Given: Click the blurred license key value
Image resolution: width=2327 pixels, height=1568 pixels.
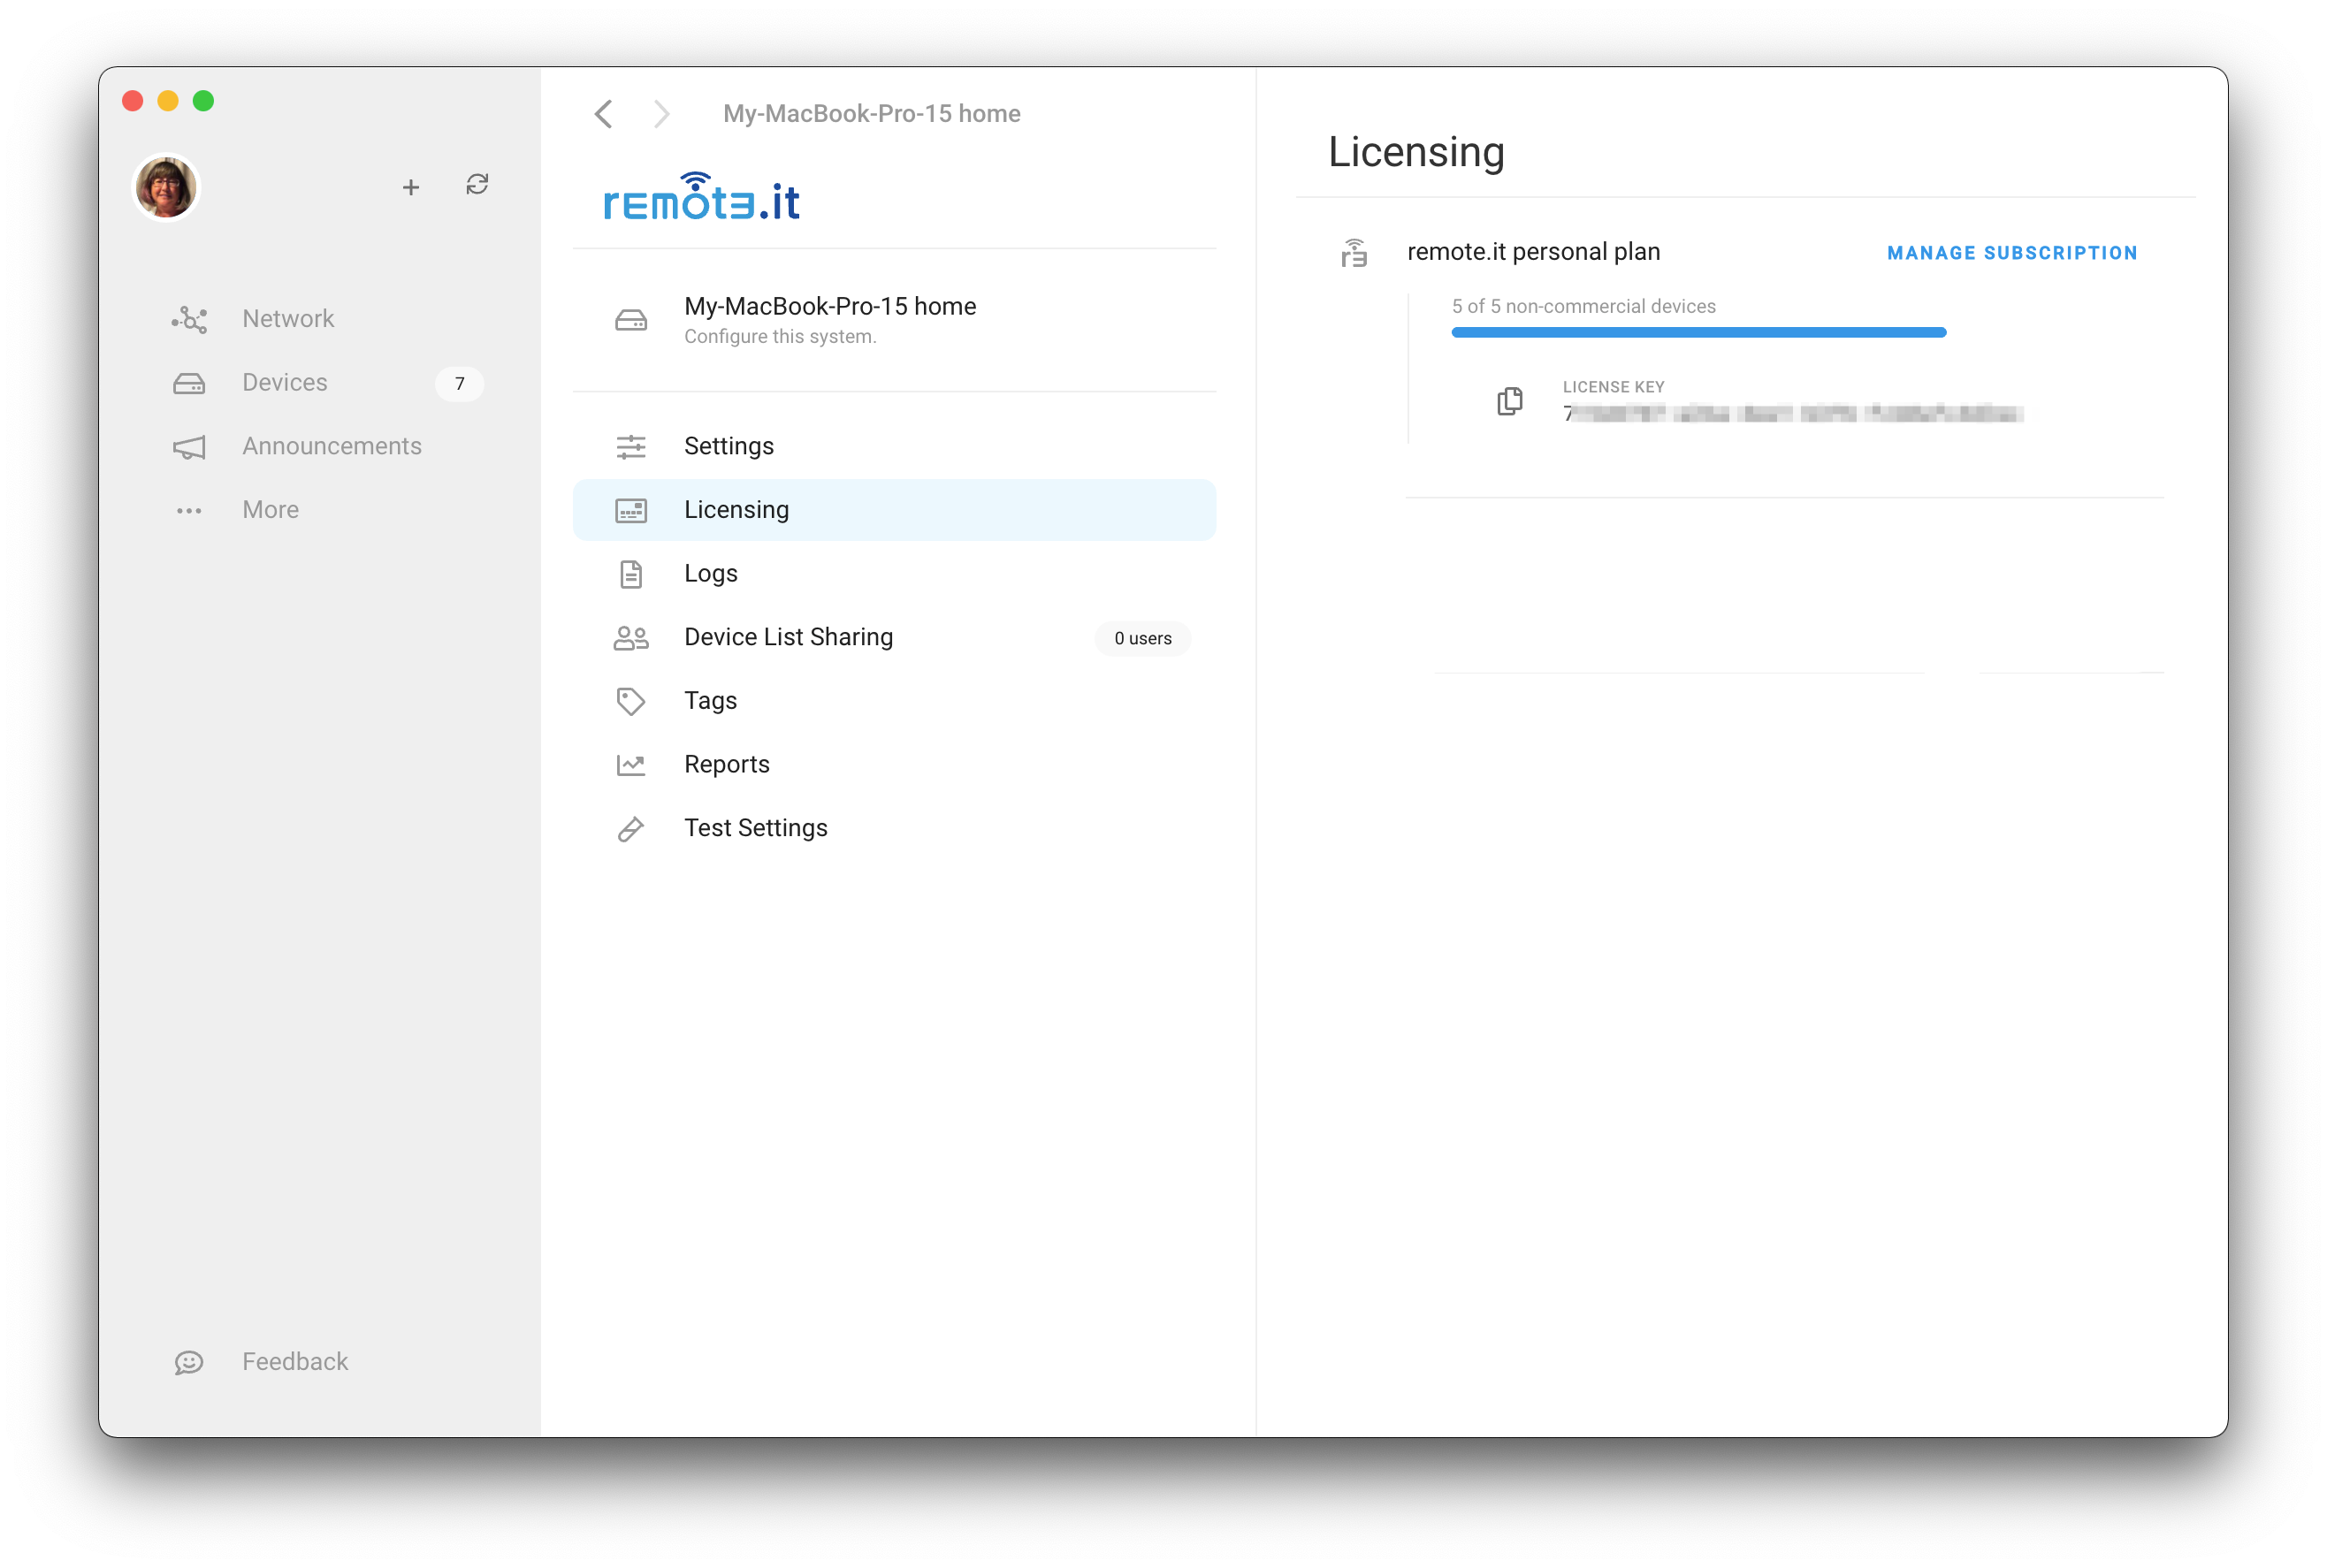Looking at the screenshot, I should coord(1792,413).
